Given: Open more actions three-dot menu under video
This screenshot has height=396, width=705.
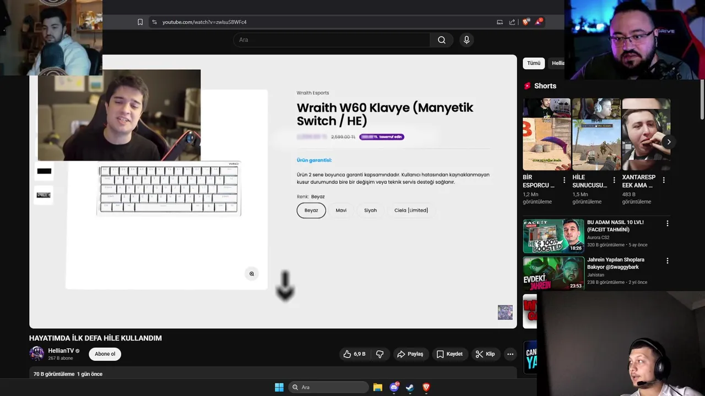Looking at the screenshot, I should pos(511,354).
